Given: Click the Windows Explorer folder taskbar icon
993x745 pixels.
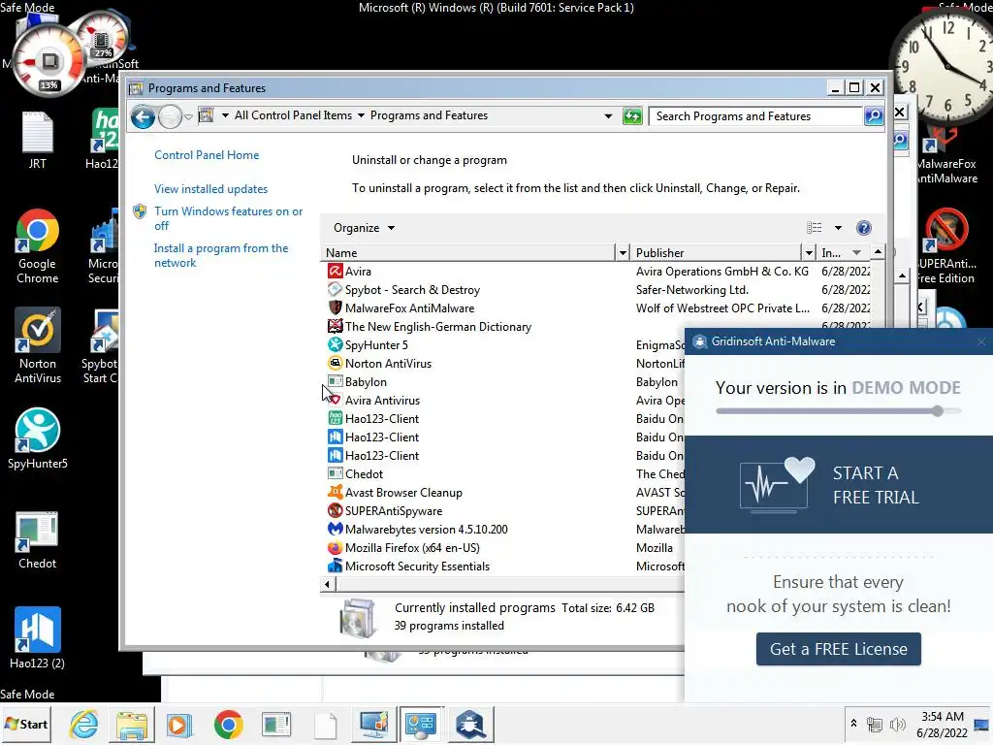Looking at the screenshot, I should click(132, 724).
